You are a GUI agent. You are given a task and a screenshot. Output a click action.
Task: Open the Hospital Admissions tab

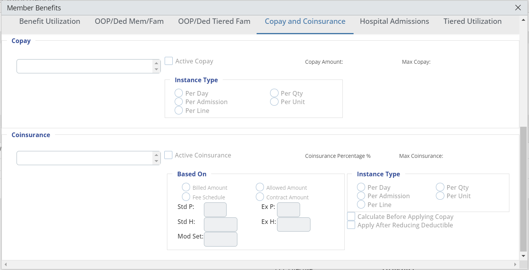pyautogui.click(x=394, y=22)
